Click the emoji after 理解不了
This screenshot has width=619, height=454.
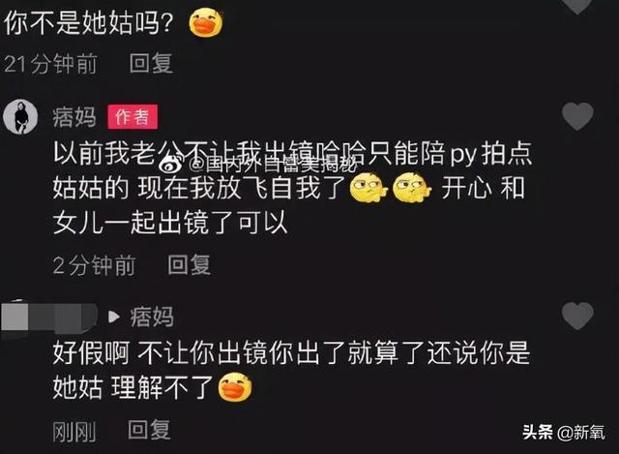(x=235, y=387)
